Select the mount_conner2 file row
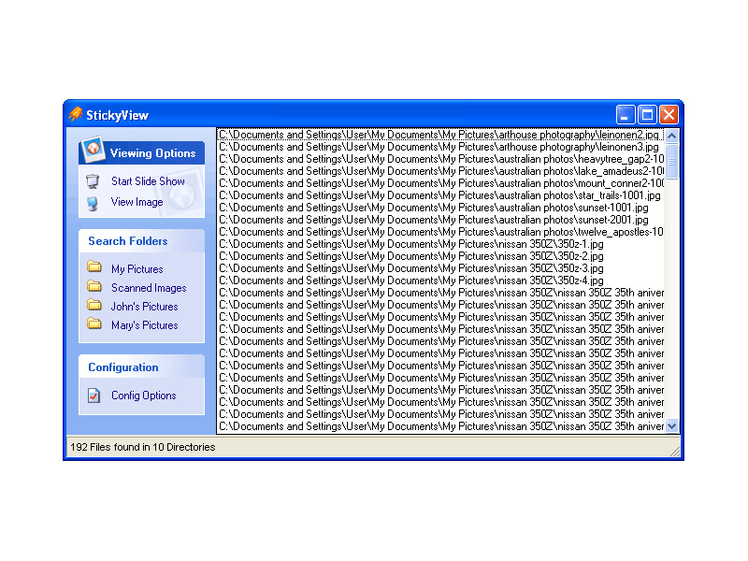Screen dimensions: 748x561 pyautogui.click(x=440, y=183)
